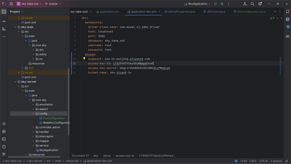Open 2 spaces indent settings
This screenshot has height=164, width=291.
(x=276, y=161)
